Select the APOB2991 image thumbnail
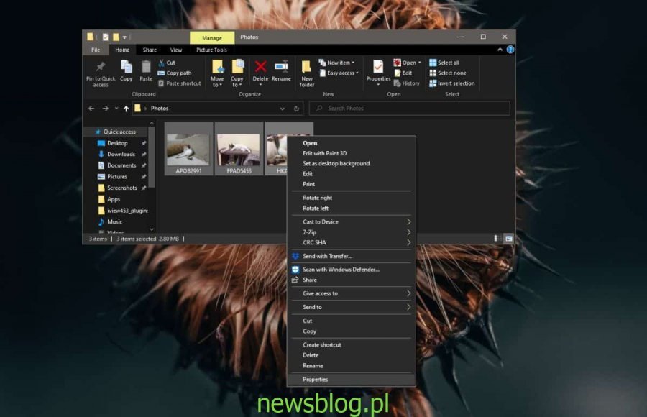647x417 pixels. click(188, 150)
